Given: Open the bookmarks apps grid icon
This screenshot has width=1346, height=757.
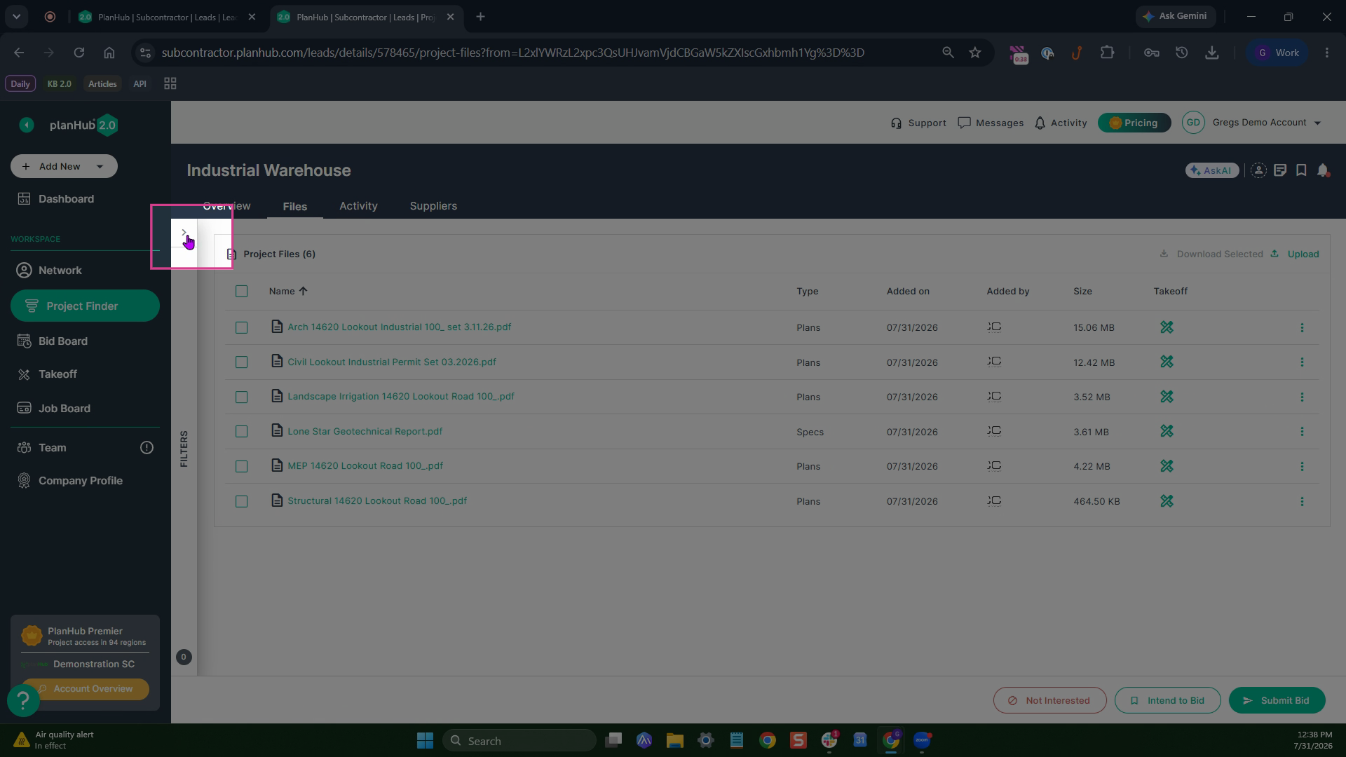Looking at the screenshot, I should tap(170, 83).
